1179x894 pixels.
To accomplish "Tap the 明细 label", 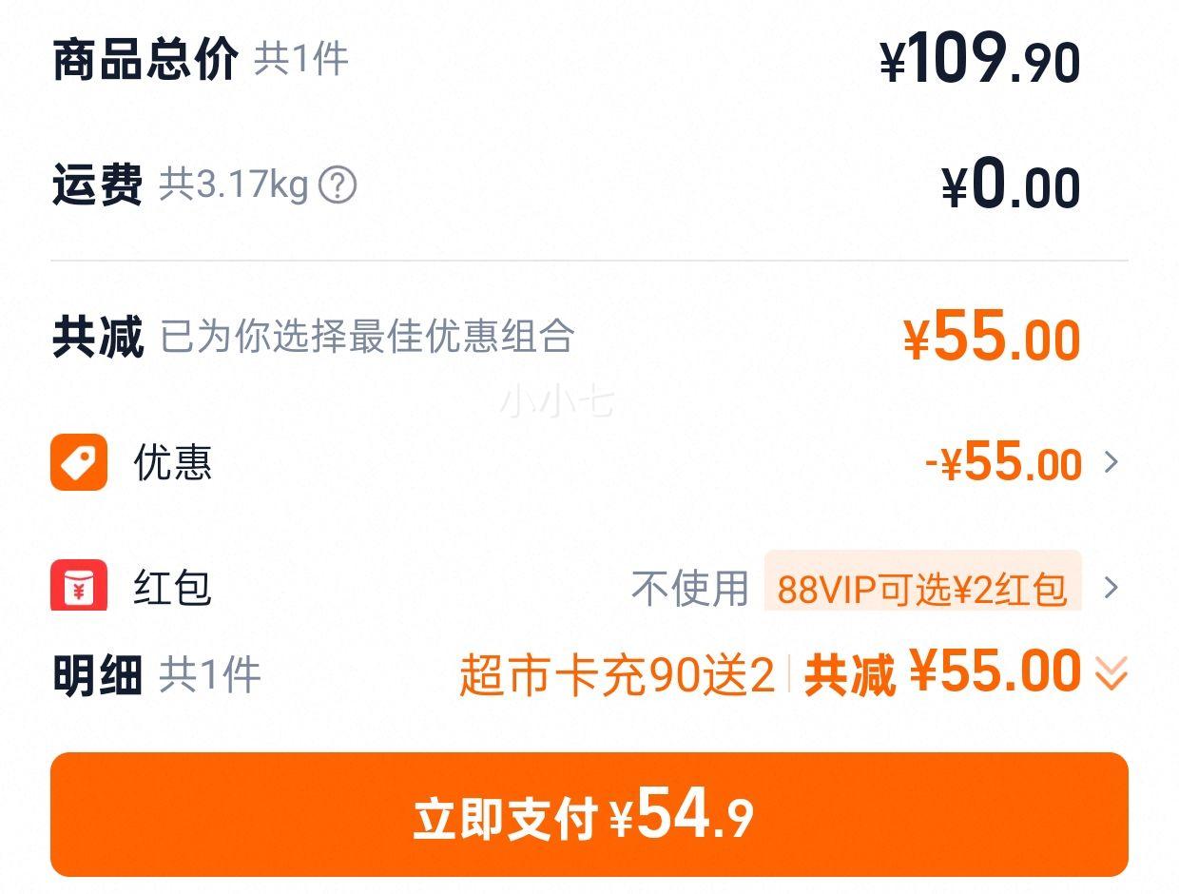I will [x=97, y=675].
